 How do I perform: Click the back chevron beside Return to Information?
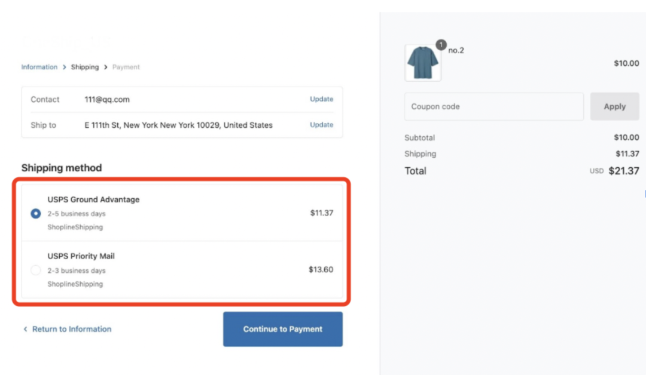[25, 329]
